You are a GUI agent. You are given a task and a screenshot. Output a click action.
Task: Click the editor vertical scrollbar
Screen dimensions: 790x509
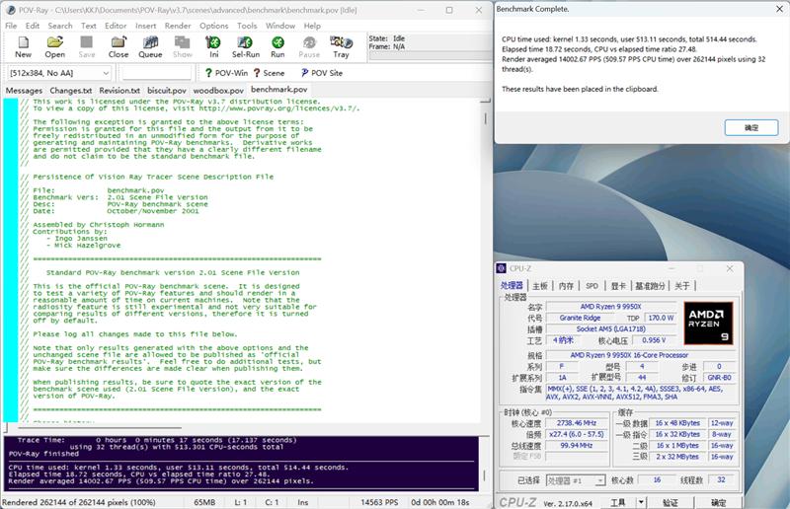[x=485, y=260]
